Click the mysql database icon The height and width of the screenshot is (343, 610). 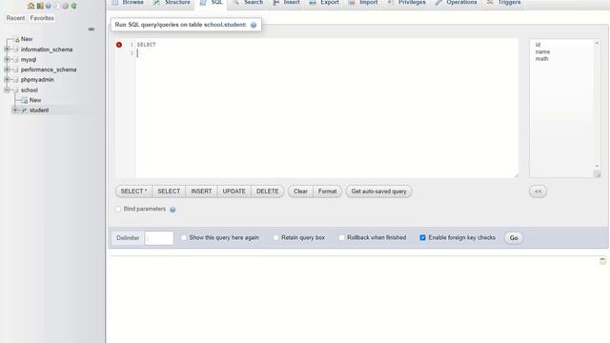point(16,60)
